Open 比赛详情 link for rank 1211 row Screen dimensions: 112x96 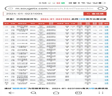coord(106,57)
